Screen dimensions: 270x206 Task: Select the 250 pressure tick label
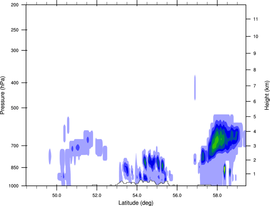tap(15, 30)
